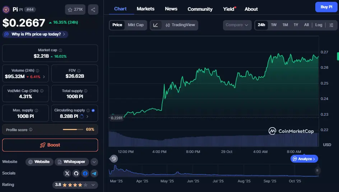Image resolution: width=339 pixels, height=192 pixels.
Task: Open the X (Twitter) social link
Action: point(67,173)
